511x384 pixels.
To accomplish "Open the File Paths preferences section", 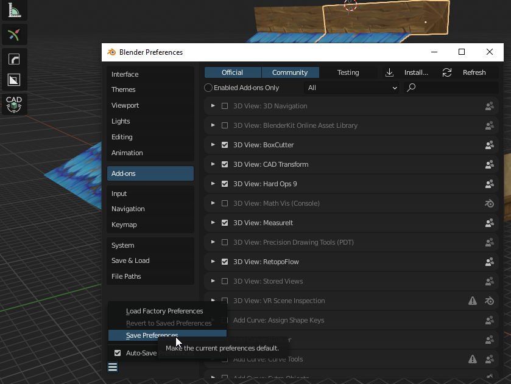I will (x=150, y=276).
